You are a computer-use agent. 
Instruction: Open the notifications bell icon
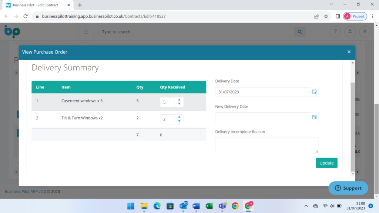click(x=365, y=32)
